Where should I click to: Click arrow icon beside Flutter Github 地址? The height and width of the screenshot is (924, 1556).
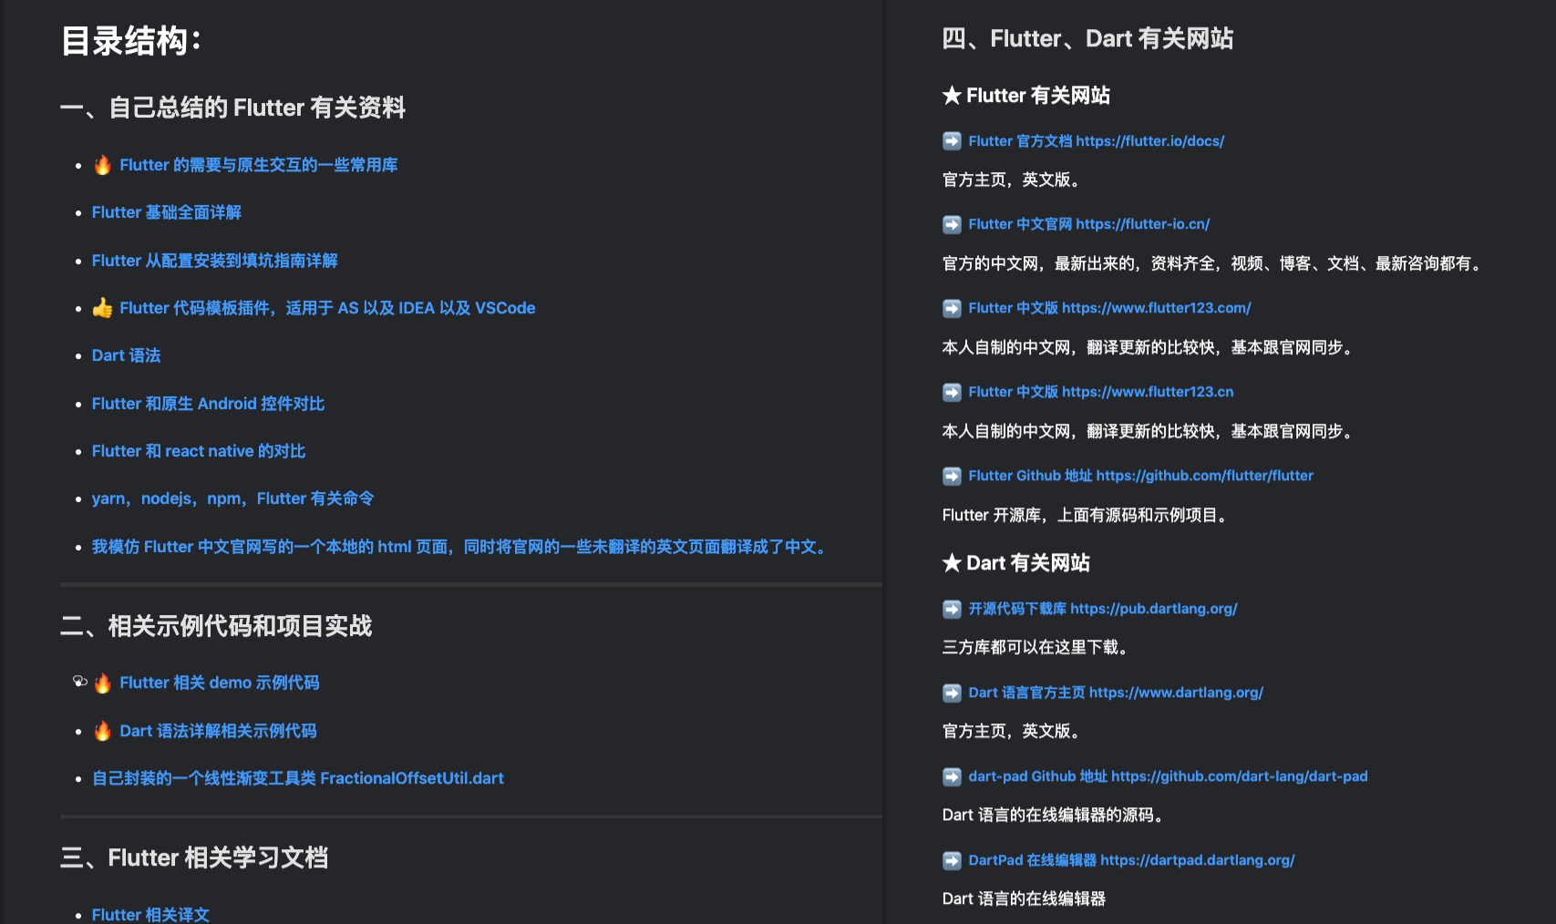tap(952, 476)
